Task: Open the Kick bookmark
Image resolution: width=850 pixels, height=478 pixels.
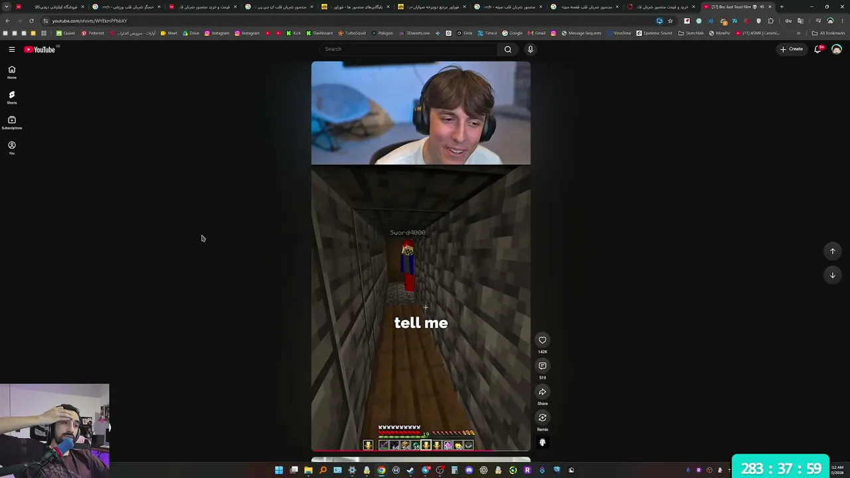Action: [294, 33]
